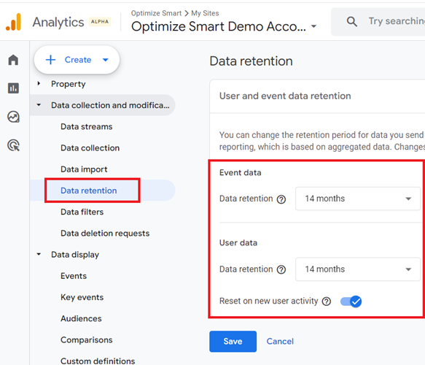
Task: Open Custom definitions page
Action: [98, 361]
